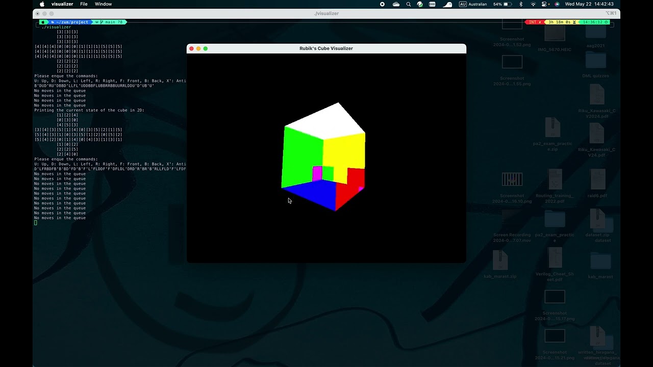Click the 54% battery indicator
653x367 pixels.
(x=502, y=4)
